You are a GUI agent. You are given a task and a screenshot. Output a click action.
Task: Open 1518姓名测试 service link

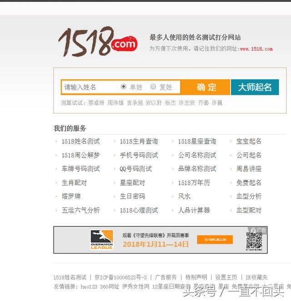[80, 141]
